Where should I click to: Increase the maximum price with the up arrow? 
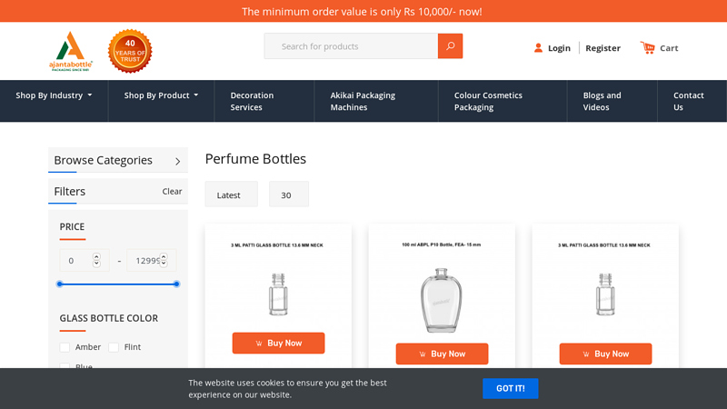164,256
